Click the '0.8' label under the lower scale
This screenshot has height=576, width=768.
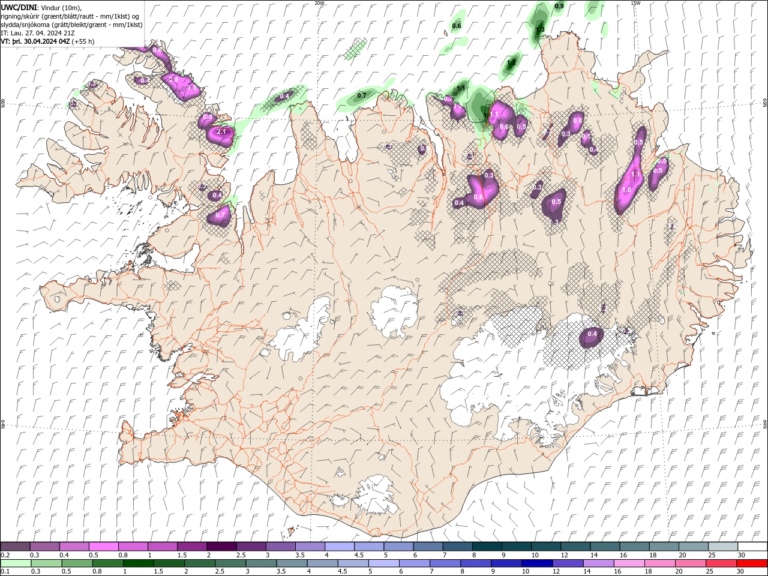(97, 572)
